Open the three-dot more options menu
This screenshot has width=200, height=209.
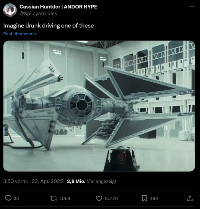pos(192,7)
